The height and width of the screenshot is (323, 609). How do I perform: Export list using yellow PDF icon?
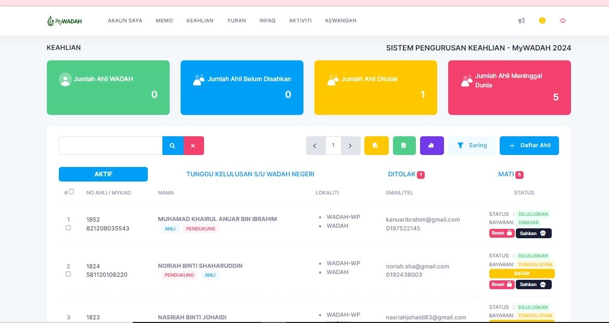click(x=376, y=146)
